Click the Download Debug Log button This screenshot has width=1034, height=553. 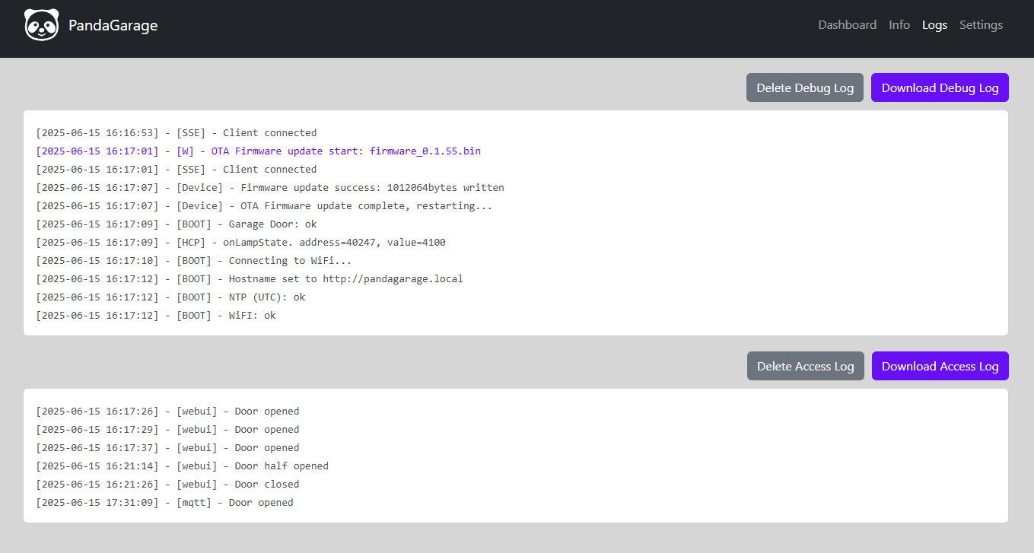click(940, 87)
